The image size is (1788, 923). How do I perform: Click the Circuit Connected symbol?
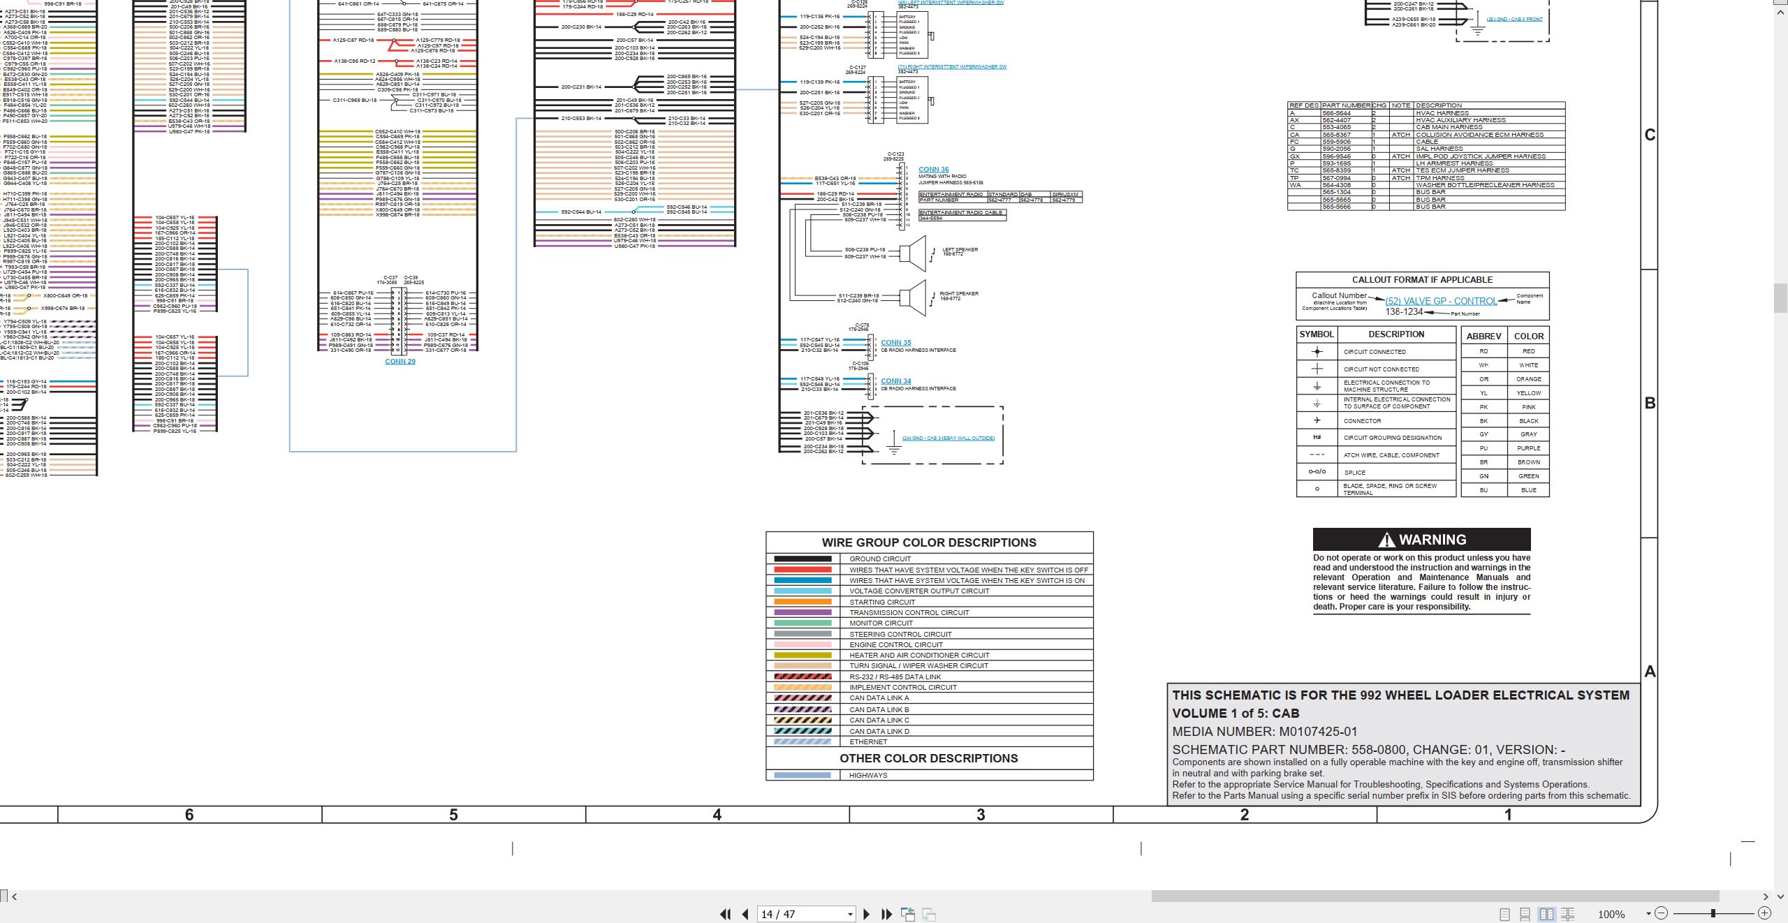pyautogui.click(x=1317, y=351)
